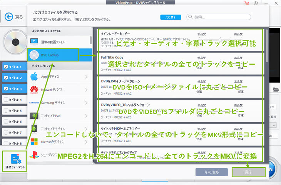Adjust quality slider for メインムービーをコピー
The image size is (281, 185).
[x=220, y=40]
